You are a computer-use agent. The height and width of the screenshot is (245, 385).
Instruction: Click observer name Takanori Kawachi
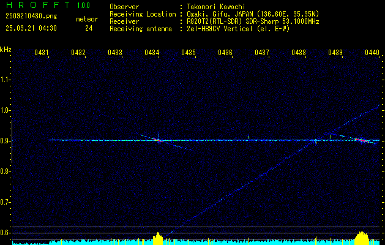tap(215, 7)
